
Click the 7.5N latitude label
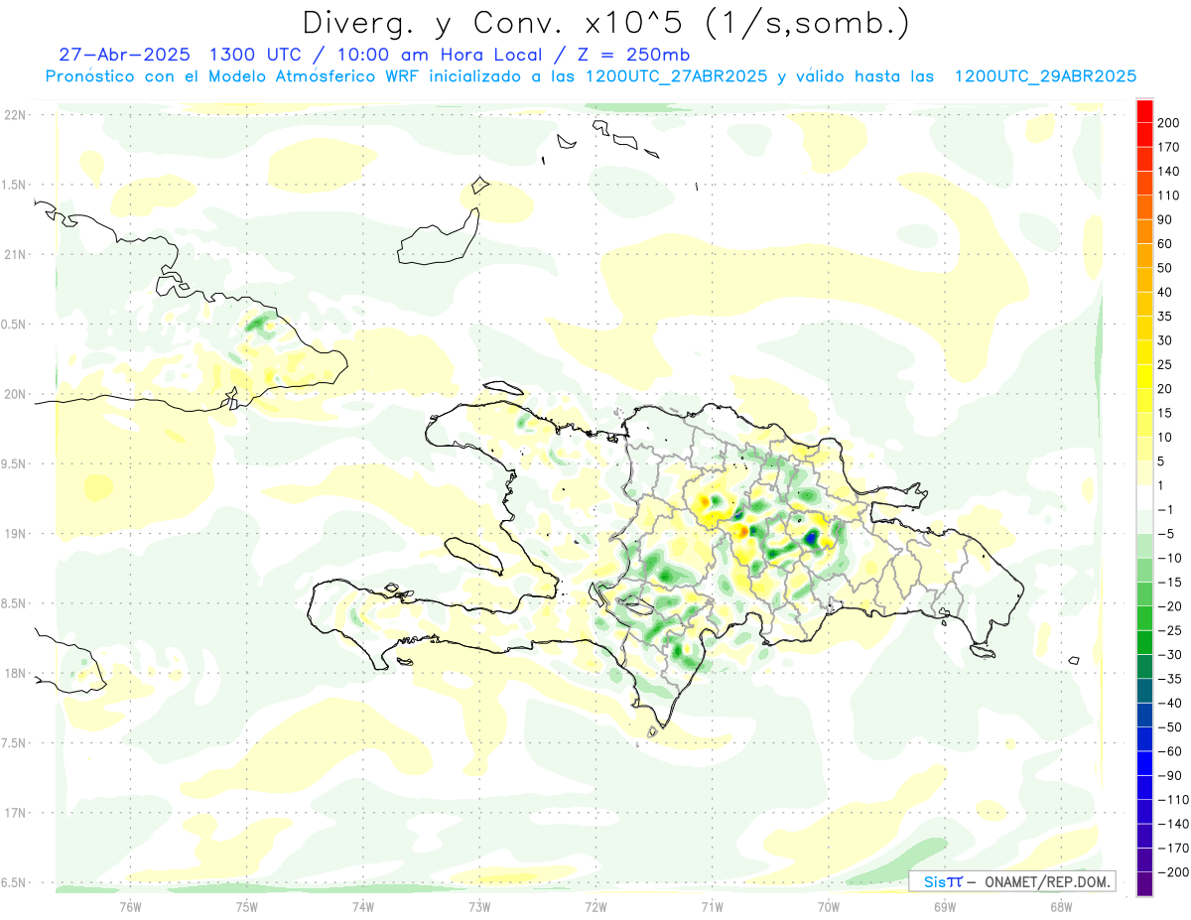pyautogui.click(x=14, y=743)
